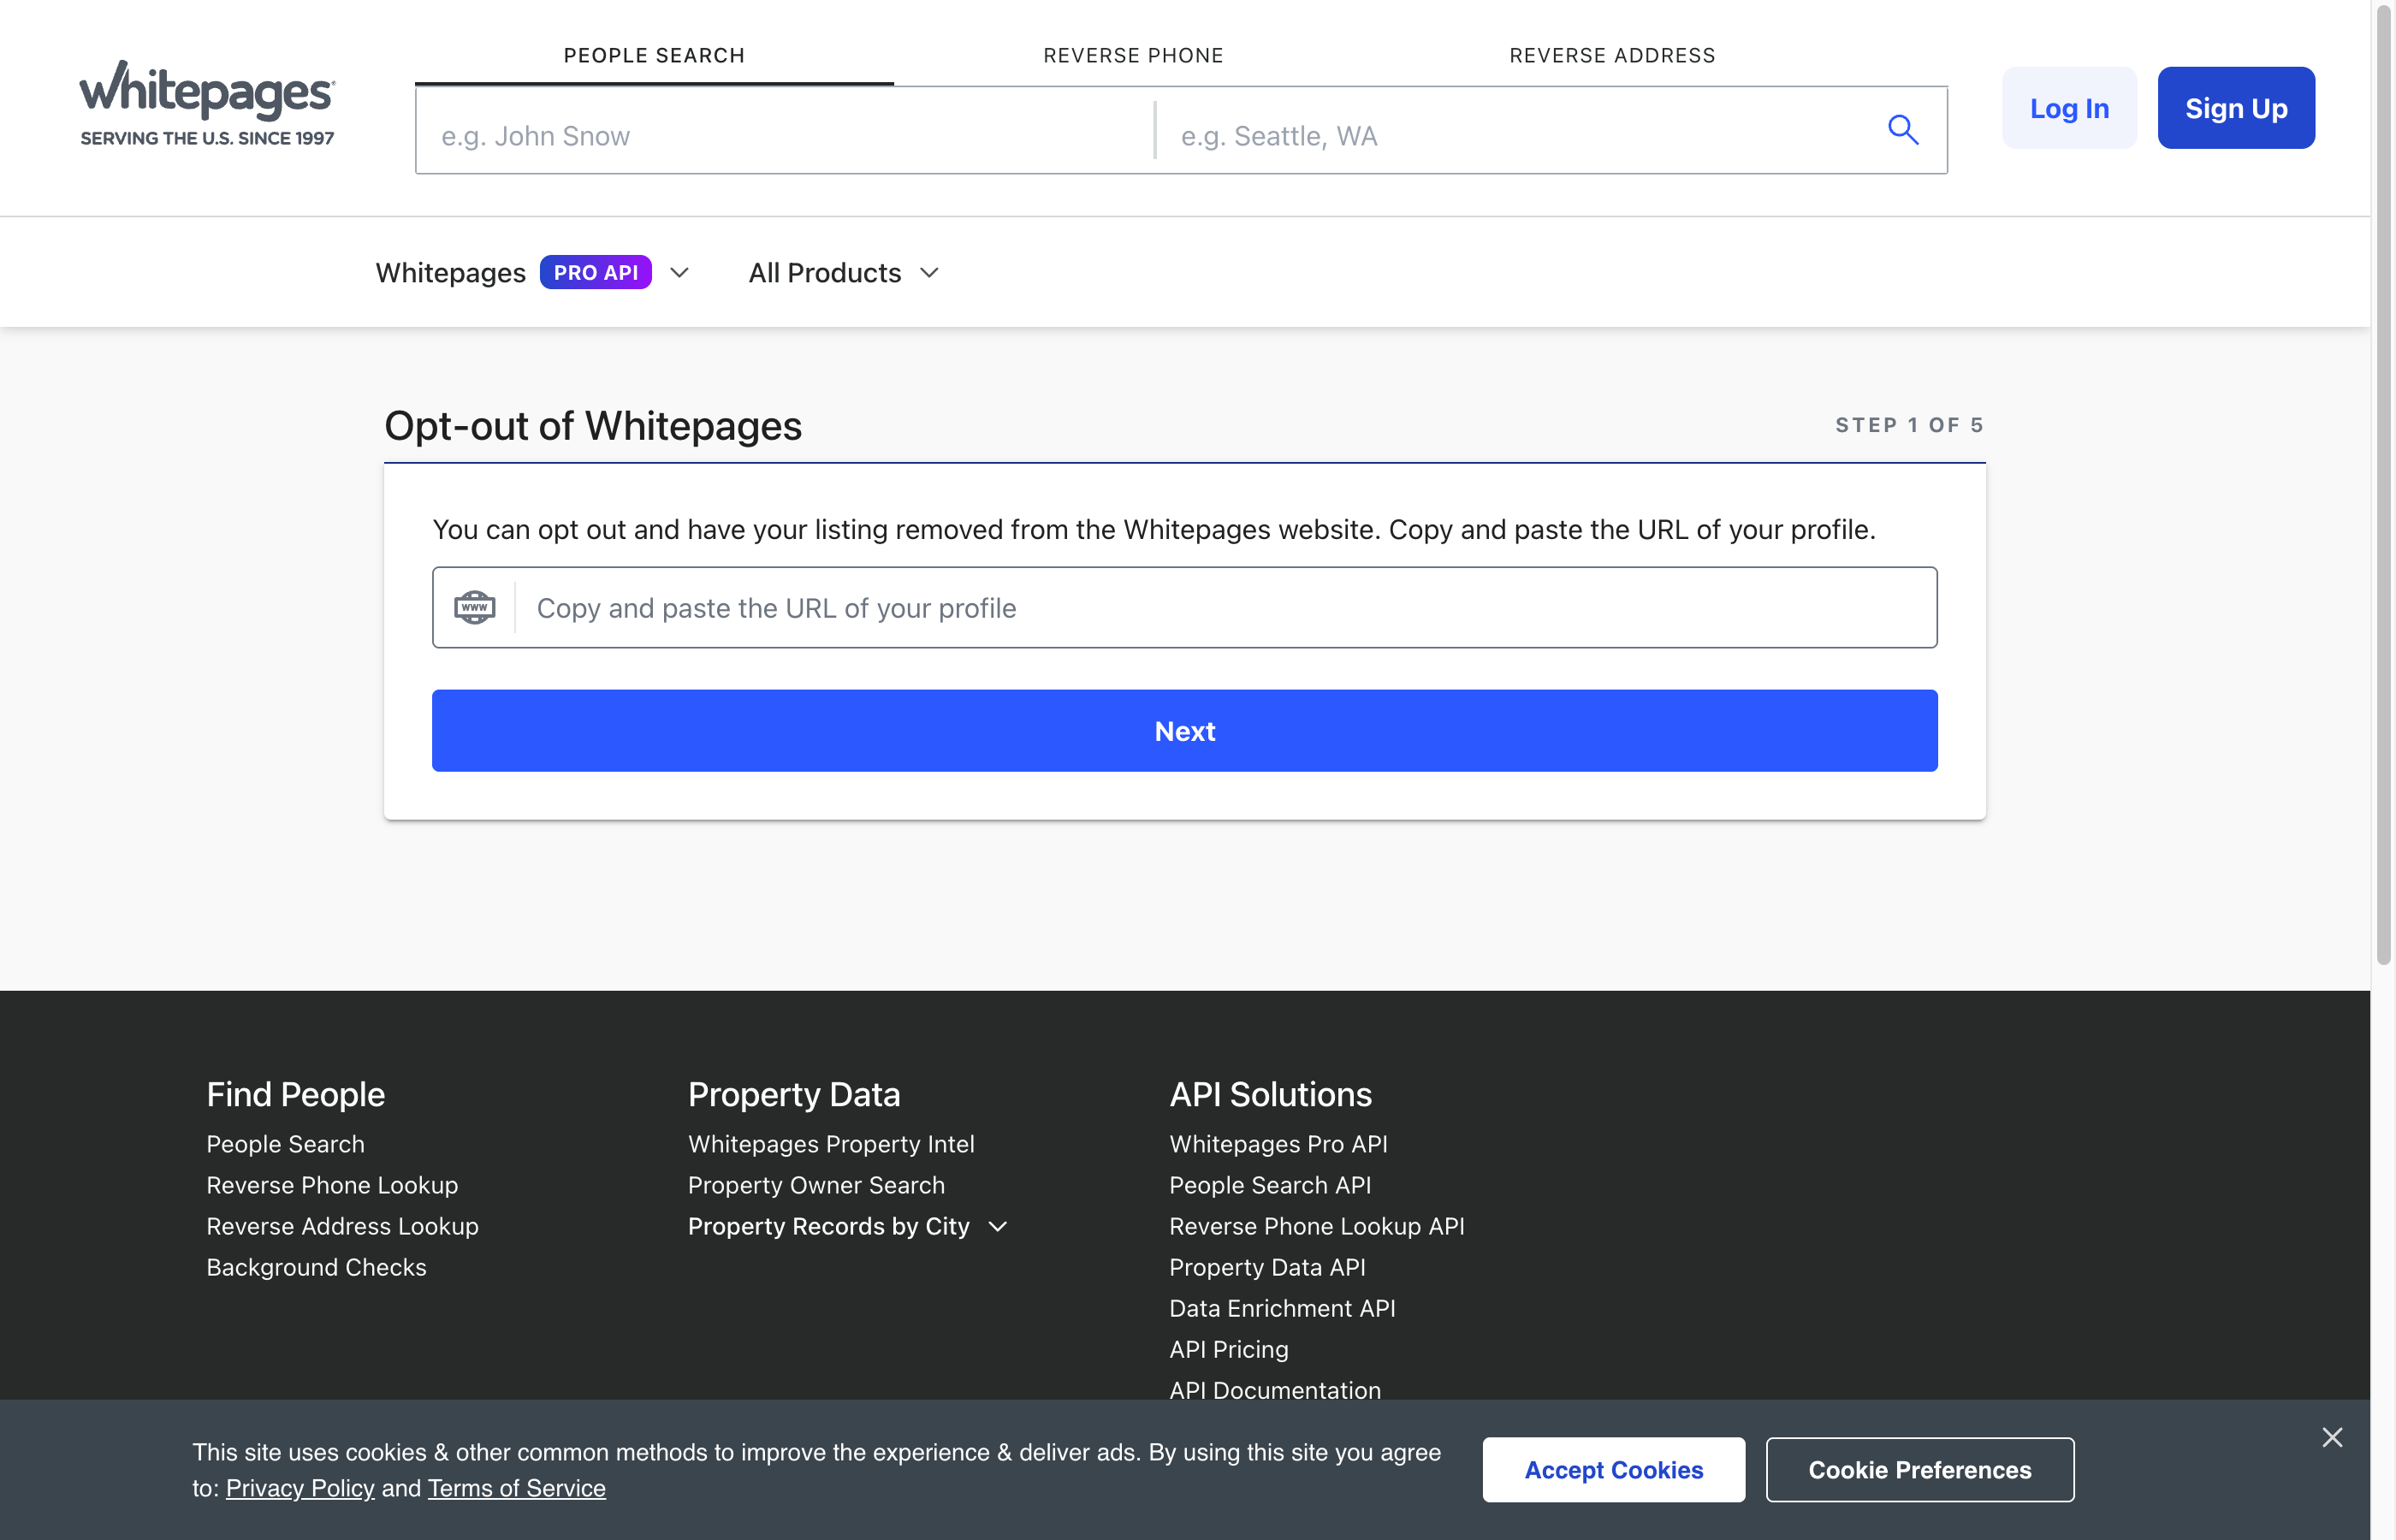Expand Property Records by City
The height and width of the screenshot is (1540, 2396).
[847, 1226]
